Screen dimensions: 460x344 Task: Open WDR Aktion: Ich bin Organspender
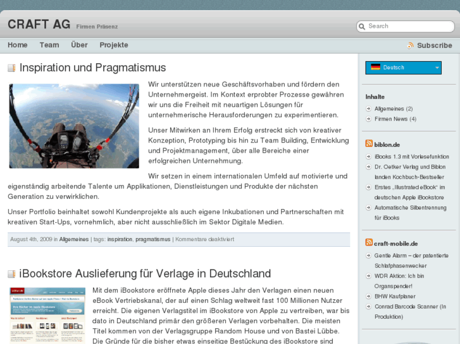click(x=399, y=281)
